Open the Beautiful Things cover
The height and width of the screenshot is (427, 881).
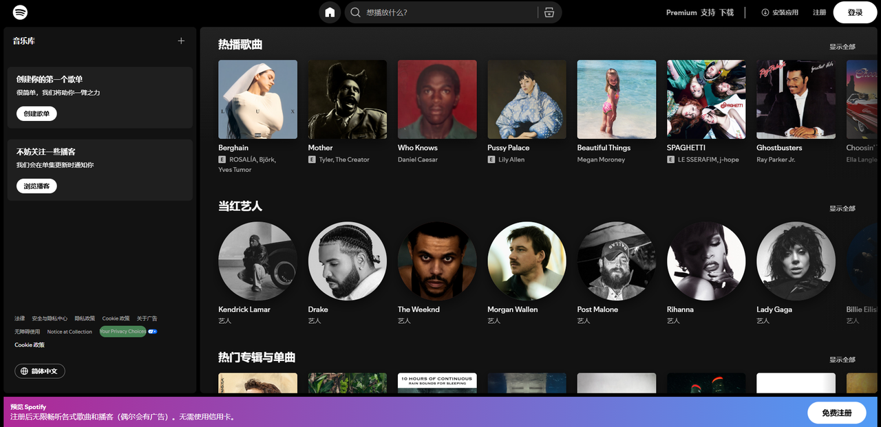click(617, 100)
